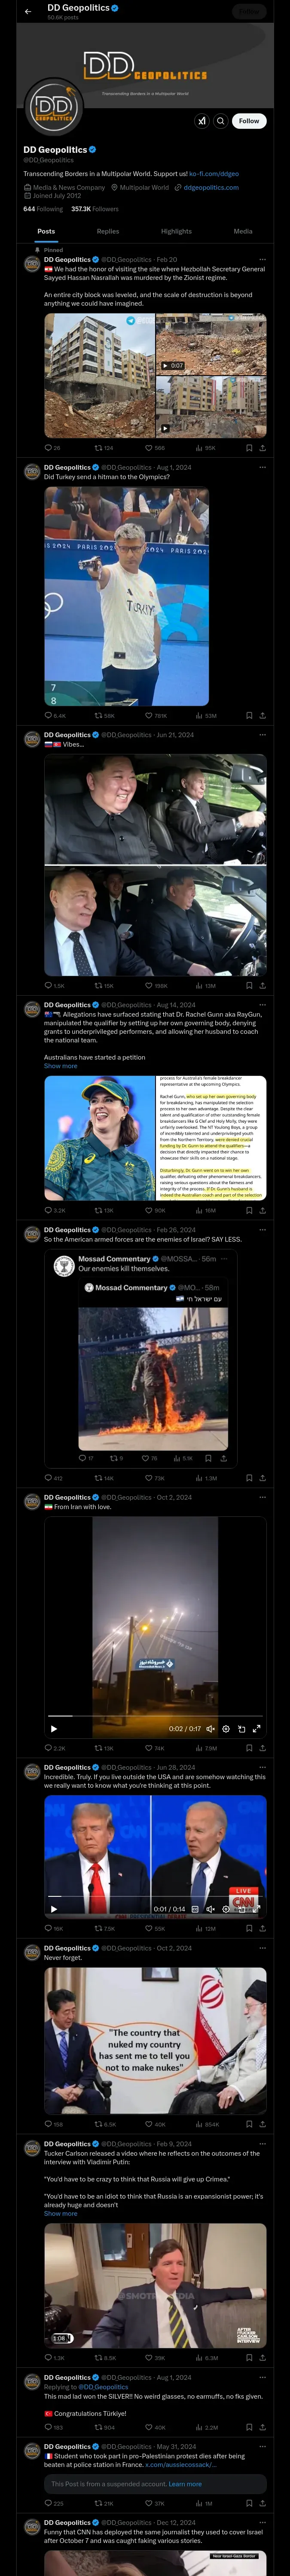Mute the From Iran with love video
290x2576 pixels.
[x=210, y=1728]
